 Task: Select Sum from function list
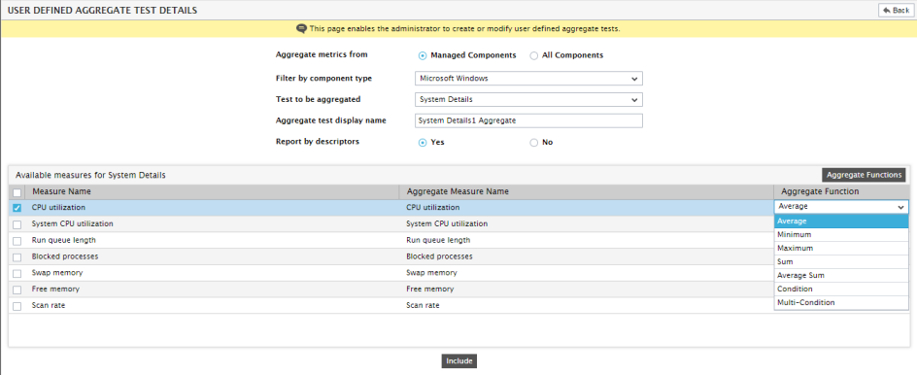tap(841, 261)
